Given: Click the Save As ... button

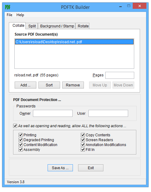Looking at the screenshot, I should tap(60, 168).
